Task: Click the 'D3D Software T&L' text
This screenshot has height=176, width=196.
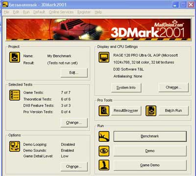Action: (x=128, y=69)
